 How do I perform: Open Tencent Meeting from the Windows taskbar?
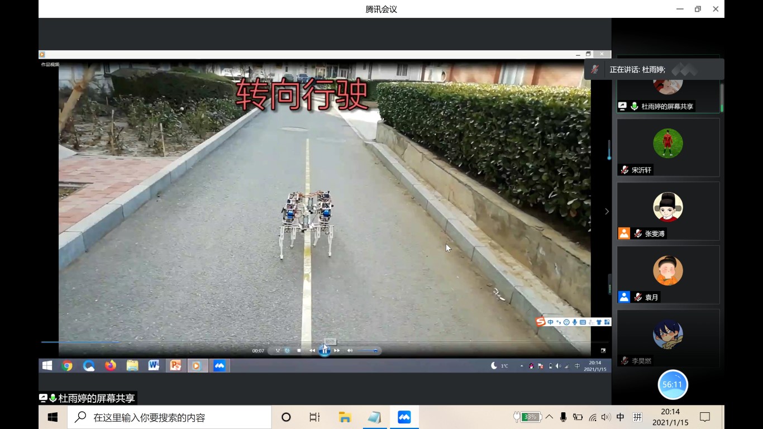point(404,417)
